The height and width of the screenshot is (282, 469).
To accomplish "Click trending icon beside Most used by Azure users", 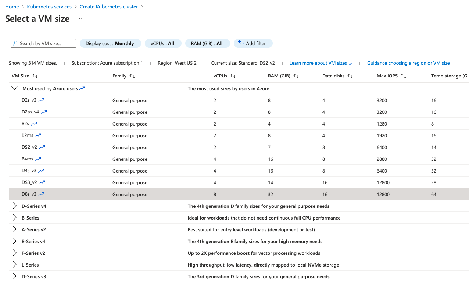I will coord(82,88).
